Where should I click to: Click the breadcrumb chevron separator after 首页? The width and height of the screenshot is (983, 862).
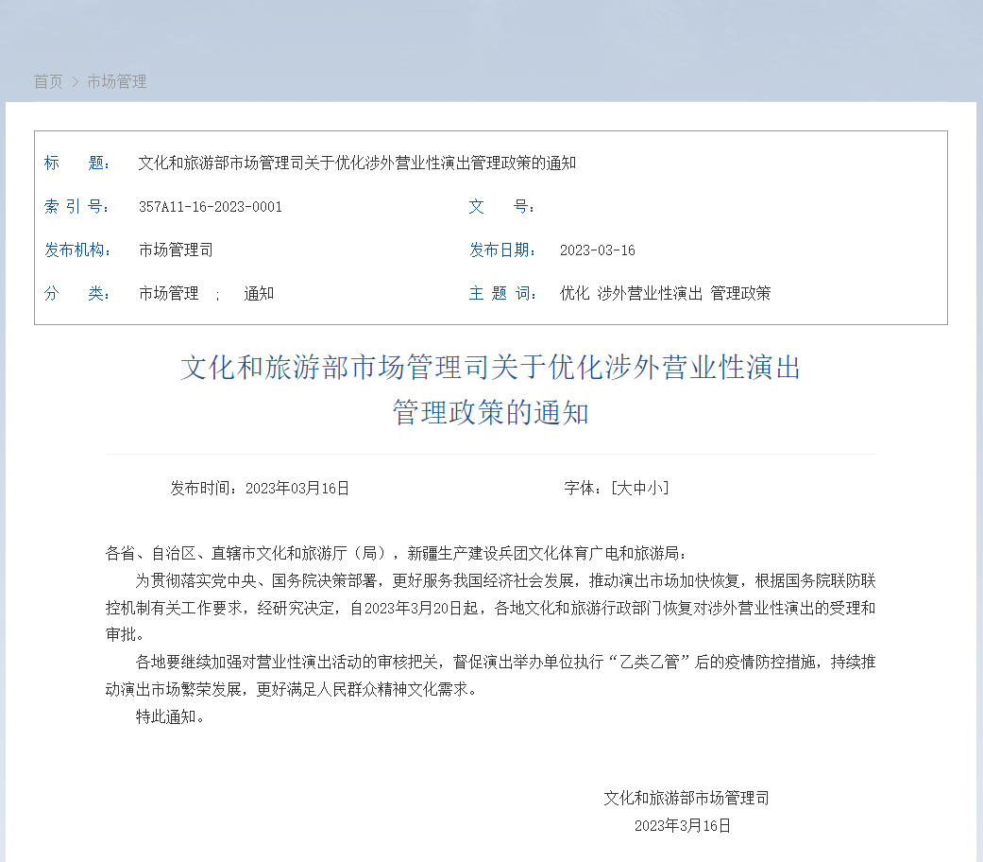tap(76, 82)
